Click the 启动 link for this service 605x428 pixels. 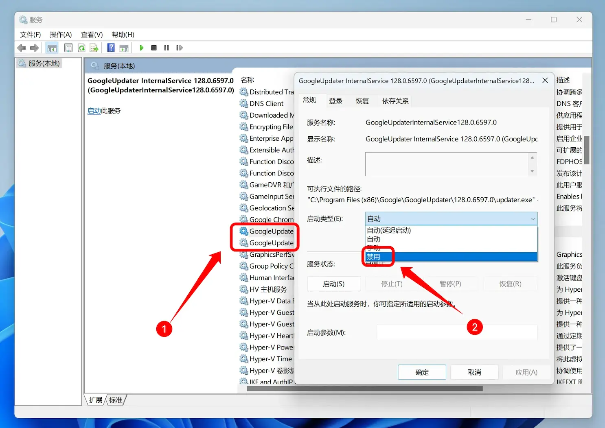(94, 111)
